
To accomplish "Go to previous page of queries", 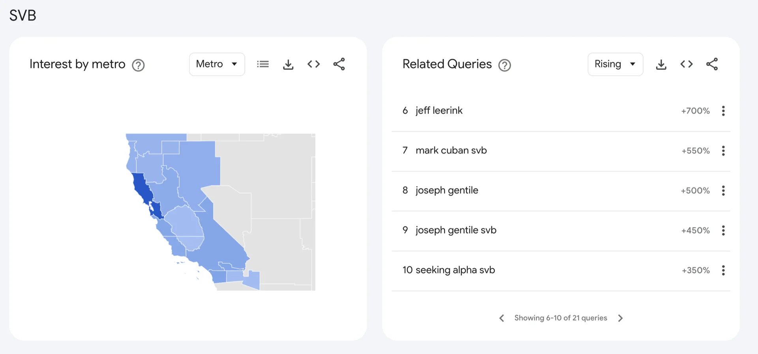I will click(x=501, y=318).
